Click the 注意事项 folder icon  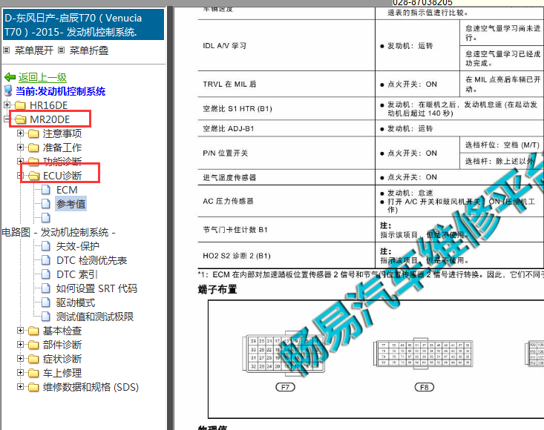point(33,133)
